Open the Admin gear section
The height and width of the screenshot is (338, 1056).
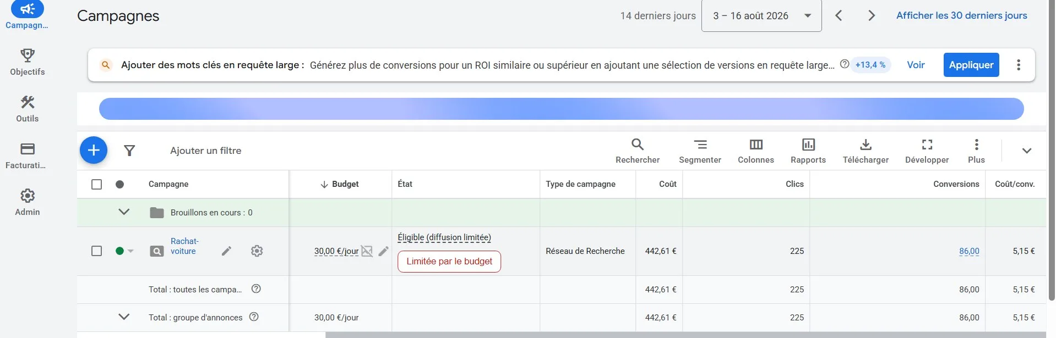[x=27, y=202]
